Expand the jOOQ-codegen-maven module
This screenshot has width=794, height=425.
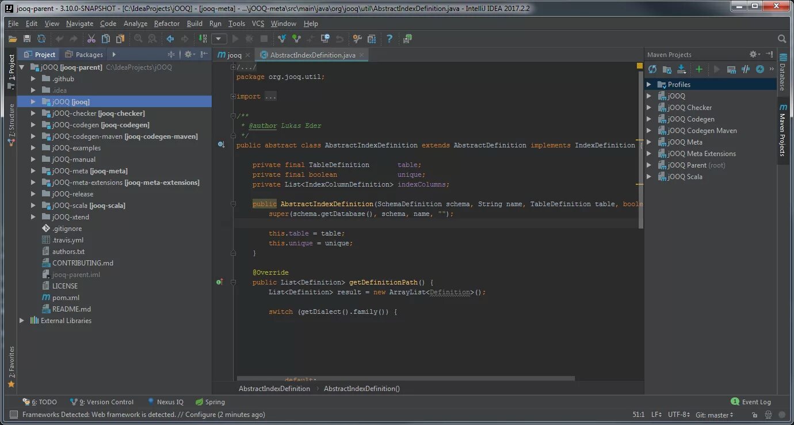pyautogui.click(x=33, y=136)
